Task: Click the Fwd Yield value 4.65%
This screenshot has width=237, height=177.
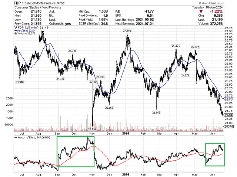Action: click(x=103, y=20)
